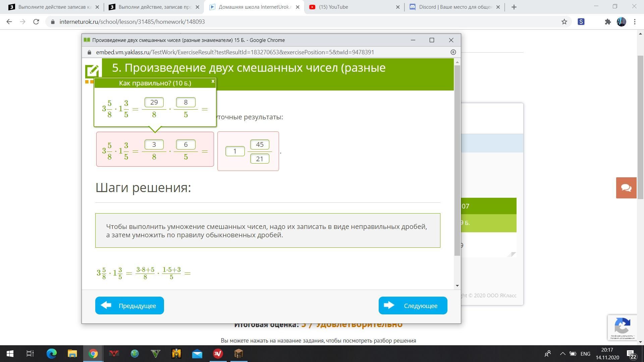Screen dimensions: 644x362
Task: Click the Следующее next button
Action: point(413,305)
